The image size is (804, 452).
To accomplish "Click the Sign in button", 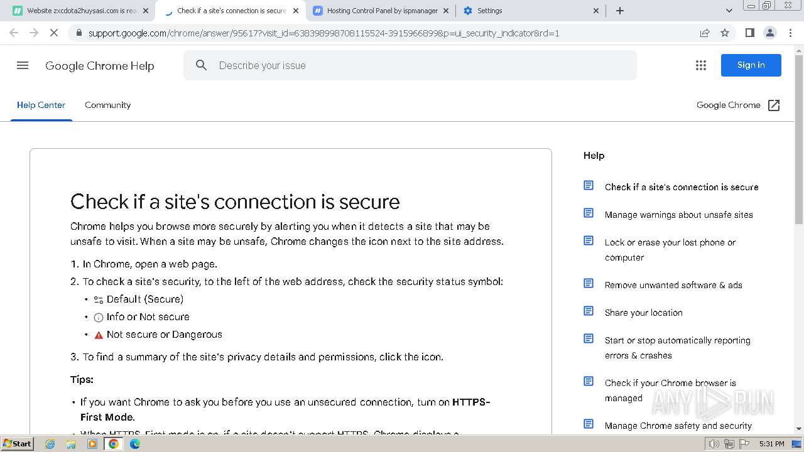I will click(x=751, y=65).
